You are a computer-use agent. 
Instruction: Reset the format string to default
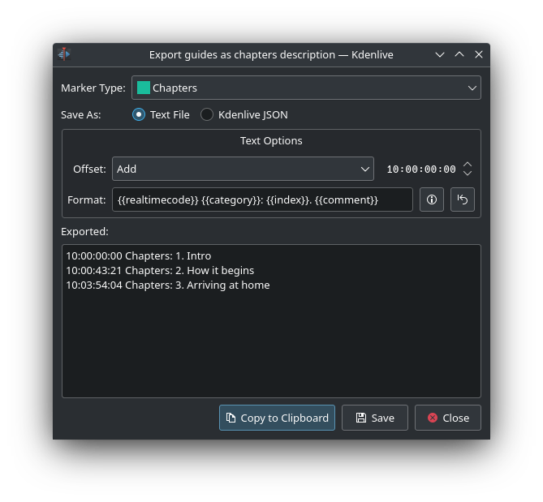[x=463, y=200]
